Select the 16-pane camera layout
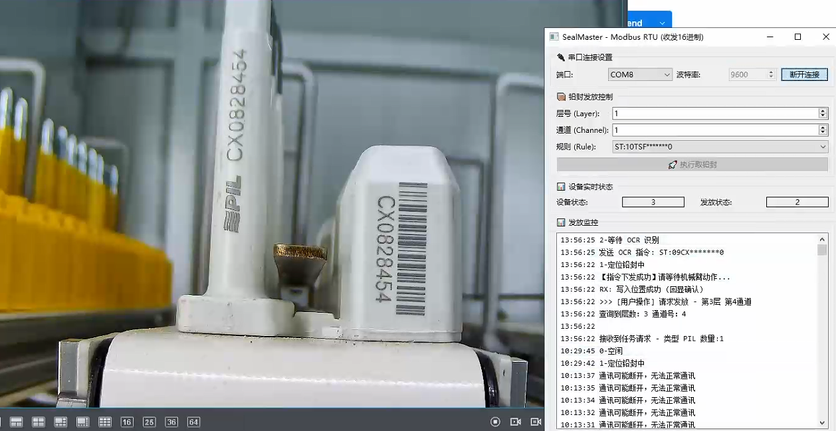836x431 pixels. [x=127, y=422]
